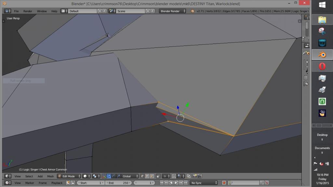This screenshot has height=187, width=333.
Task: Switch to edge select mode
Action: pyautogui.click(x=147, y=176)
